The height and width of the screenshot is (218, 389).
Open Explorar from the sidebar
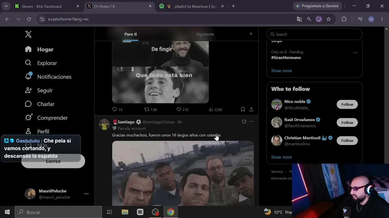(x=41, y=63)
